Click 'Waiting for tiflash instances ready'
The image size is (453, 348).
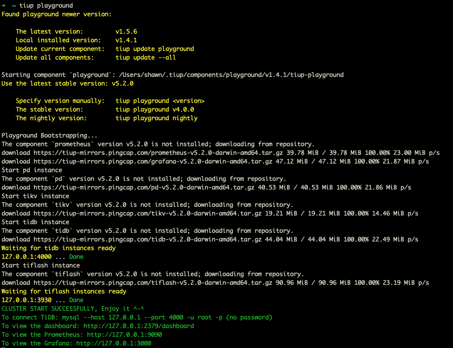[64, 291]
